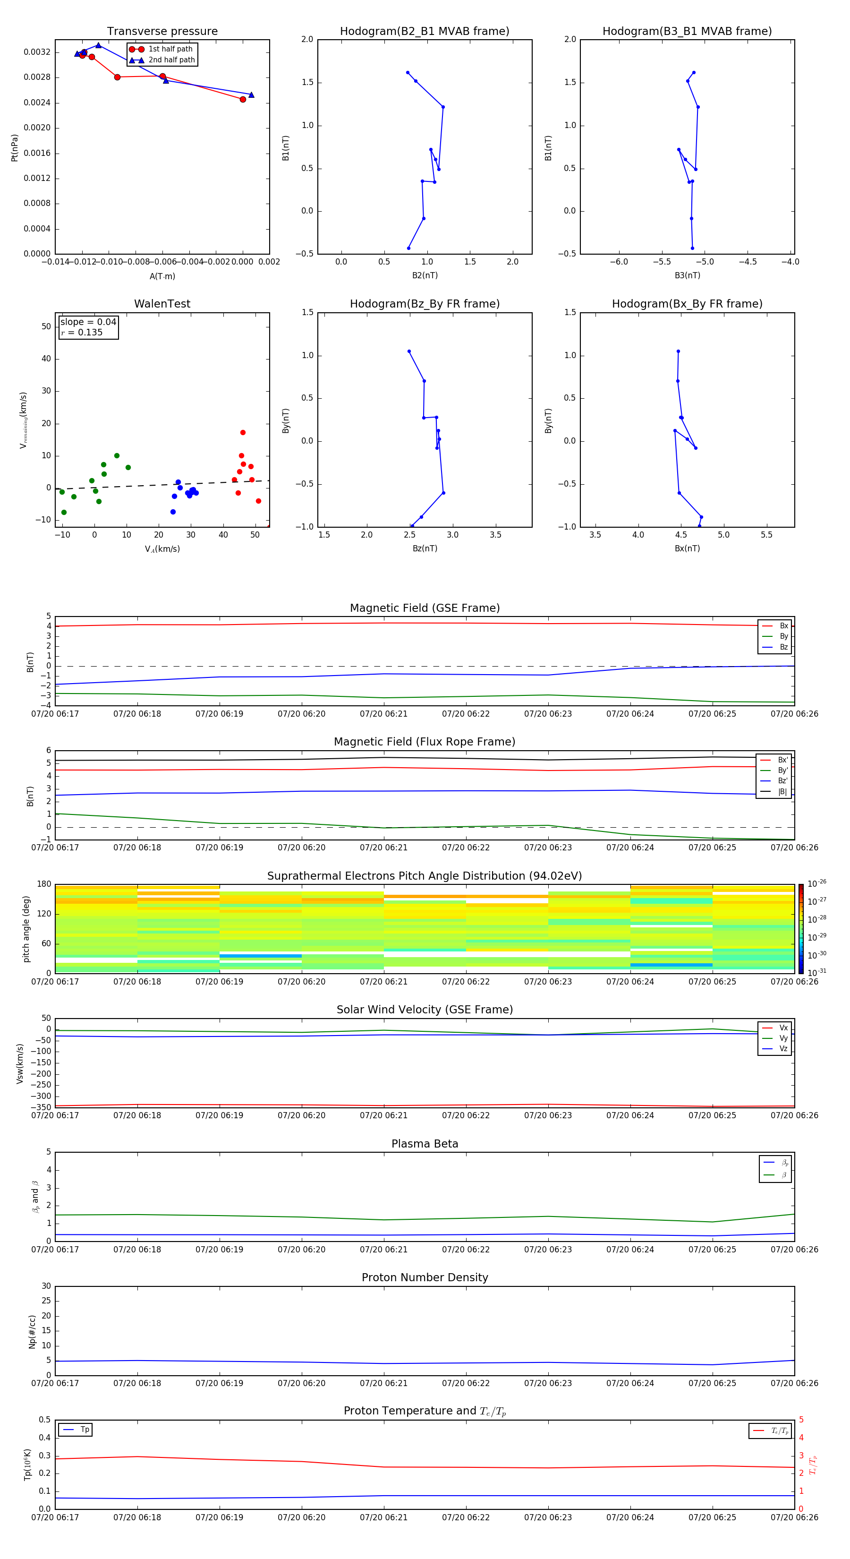850x1559 pixels.
Task: Click the βp legend entry in Plasma Beta
Action: tap(775, 1162)
